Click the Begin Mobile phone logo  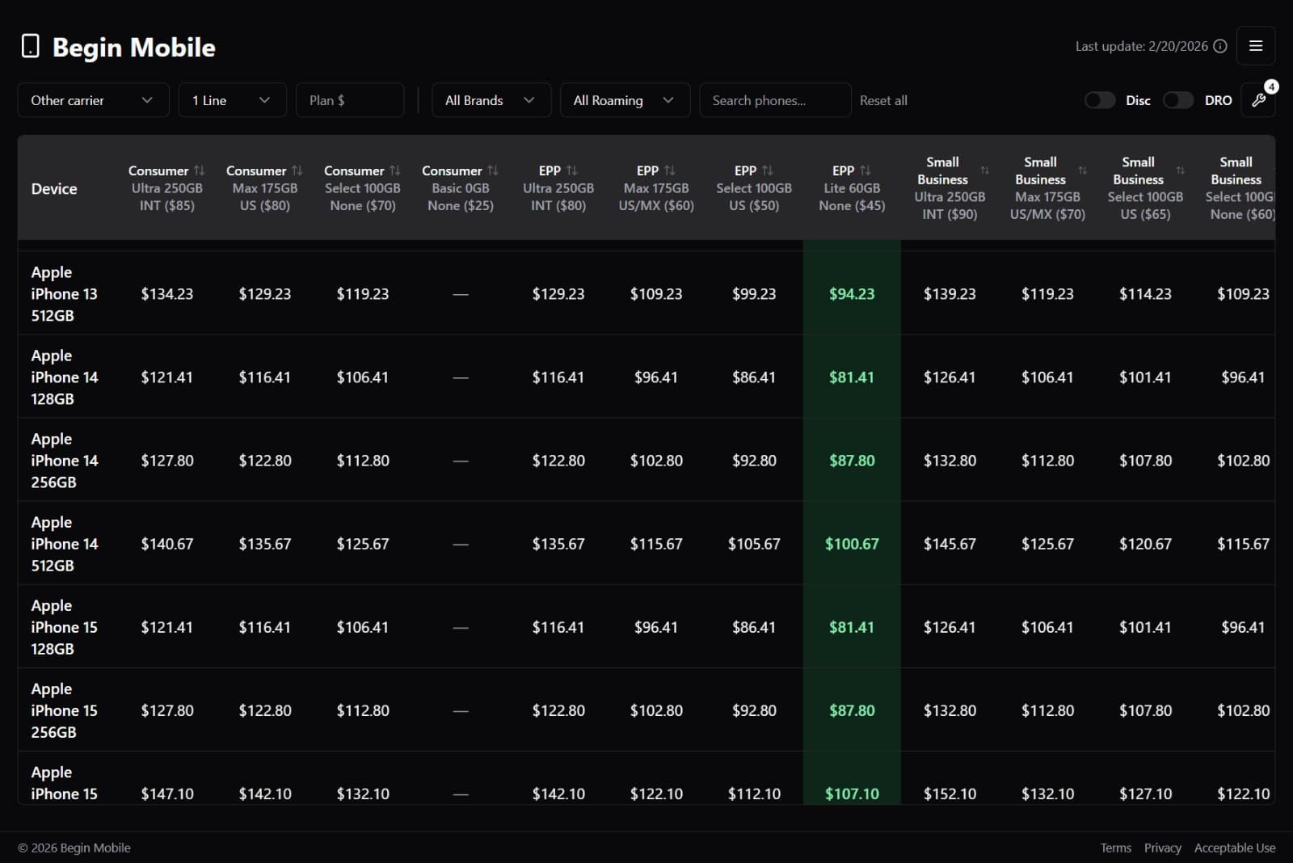click(30, 45)
